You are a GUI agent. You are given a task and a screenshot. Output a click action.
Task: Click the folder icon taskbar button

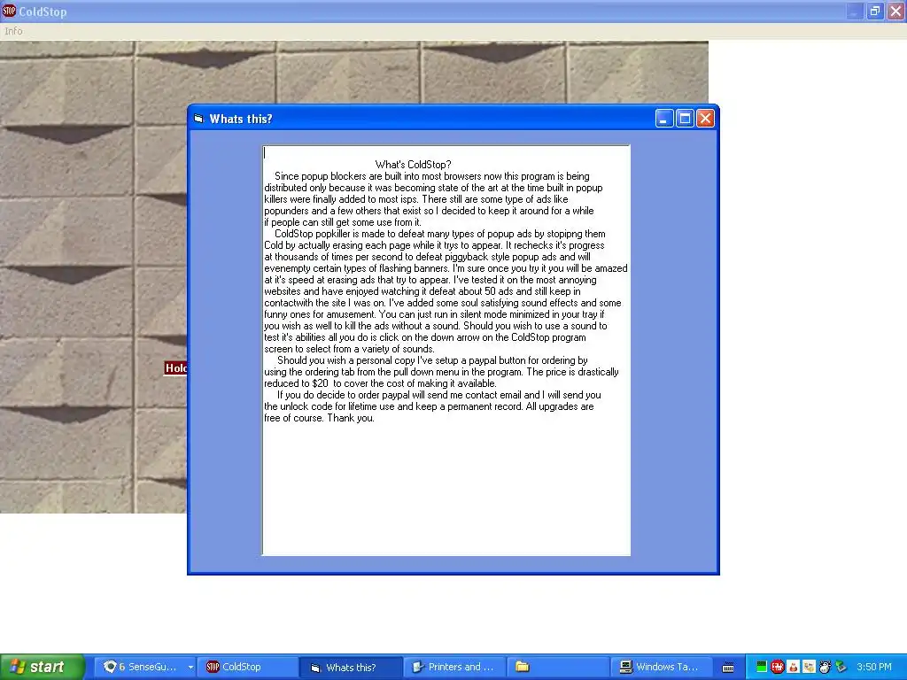click(x=558, y=667)
